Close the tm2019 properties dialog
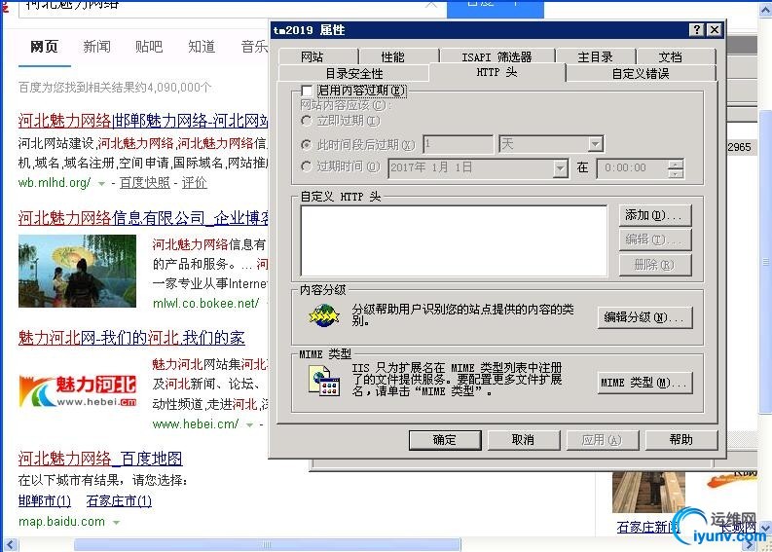This screenshot has width=772, height=552. point(714,30)
